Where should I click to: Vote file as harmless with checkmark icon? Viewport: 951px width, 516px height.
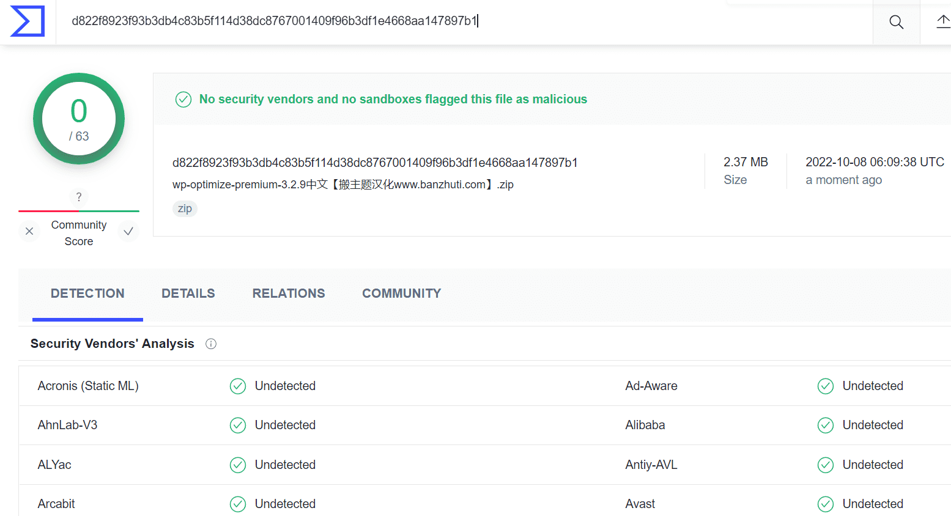click(128, 231)
